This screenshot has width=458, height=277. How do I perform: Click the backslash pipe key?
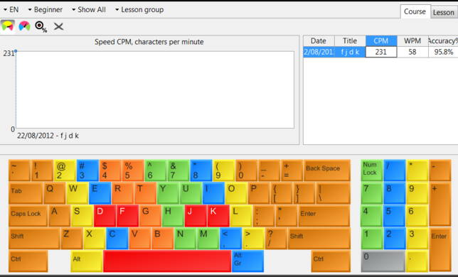pyautogui.click(x=334, y=193)
